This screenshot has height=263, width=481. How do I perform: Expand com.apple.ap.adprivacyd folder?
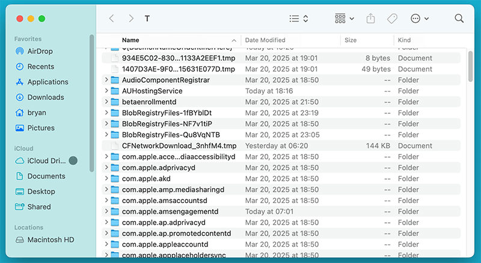[106, 223]
